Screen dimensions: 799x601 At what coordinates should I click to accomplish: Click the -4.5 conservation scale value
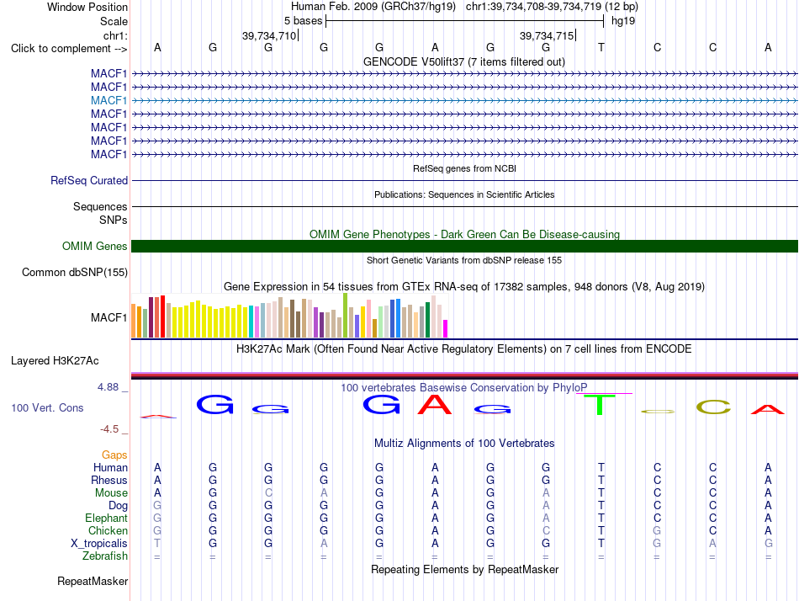coord(109,429)
